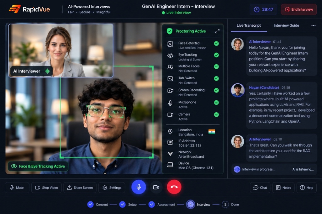Click the Eye Tracking eye icon
The height and width of the screenshot is (214, 322).
[x=170, y=55]
